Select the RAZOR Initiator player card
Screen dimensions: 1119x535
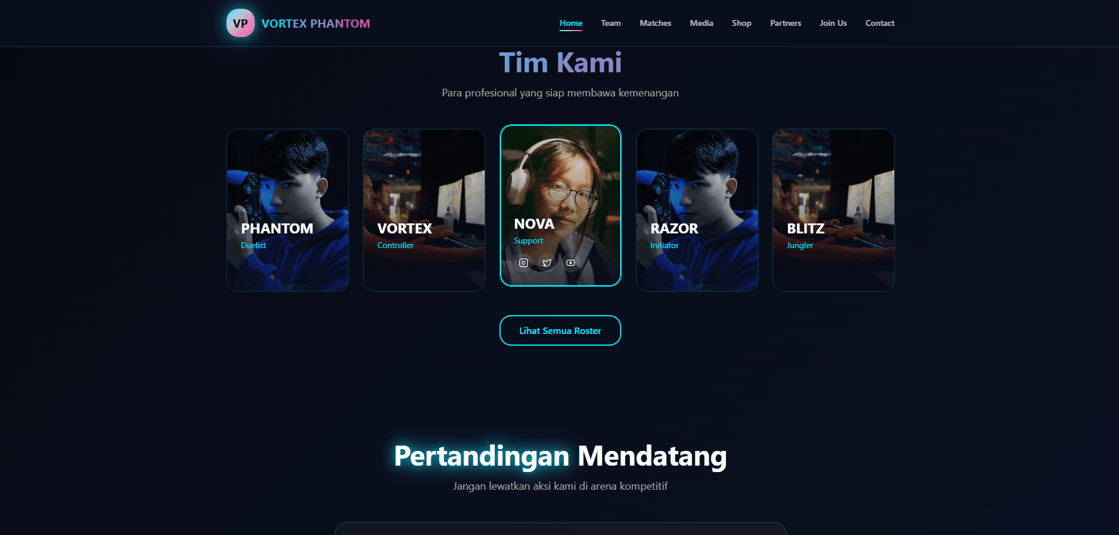click(x=697, y=210)
